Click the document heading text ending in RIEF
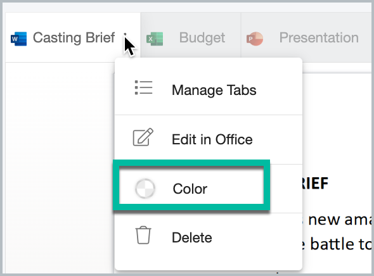 (x=315, y=184)
